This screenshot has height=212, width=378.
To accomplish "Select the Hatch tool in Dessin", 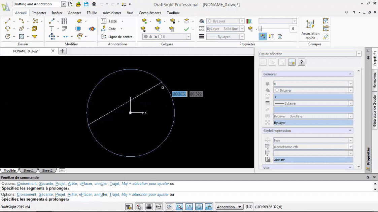I will pos(22,37).
